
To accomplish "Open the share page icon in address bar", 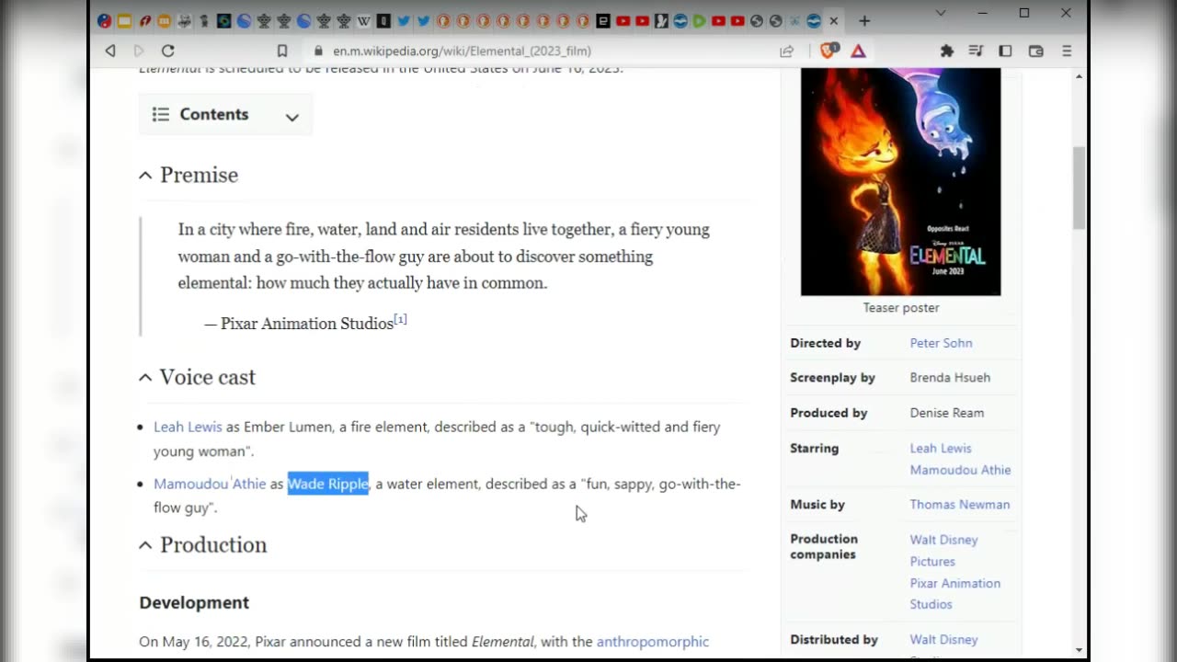I will coord(787,51).
